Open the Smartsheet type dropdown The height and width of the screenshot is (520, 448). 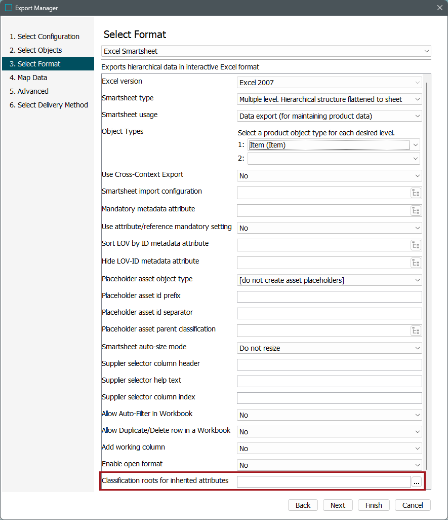[330, 99]
